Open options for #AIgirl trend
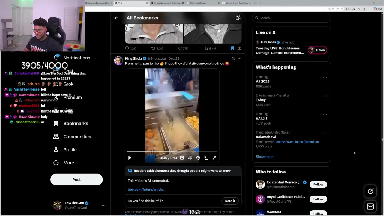The image size is (384, 216). tap(325, 114)
